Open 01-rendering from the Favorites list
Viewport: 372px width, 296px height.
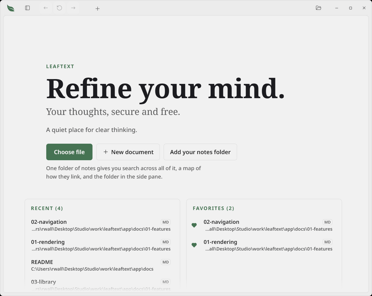pos(268,245)
